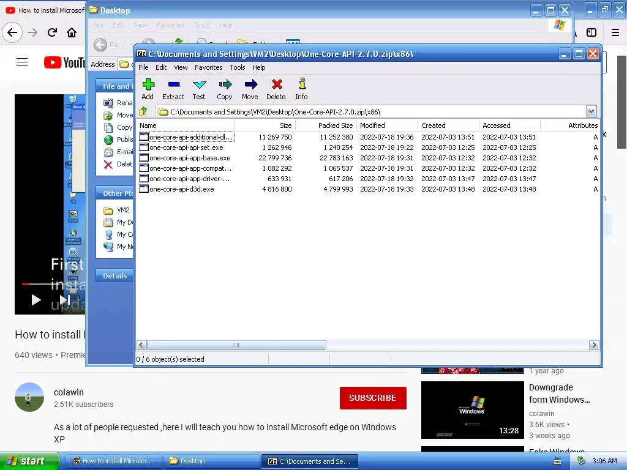Click the Windows start button
This screenshot has height=470, width=627.
tap(29, 461)
